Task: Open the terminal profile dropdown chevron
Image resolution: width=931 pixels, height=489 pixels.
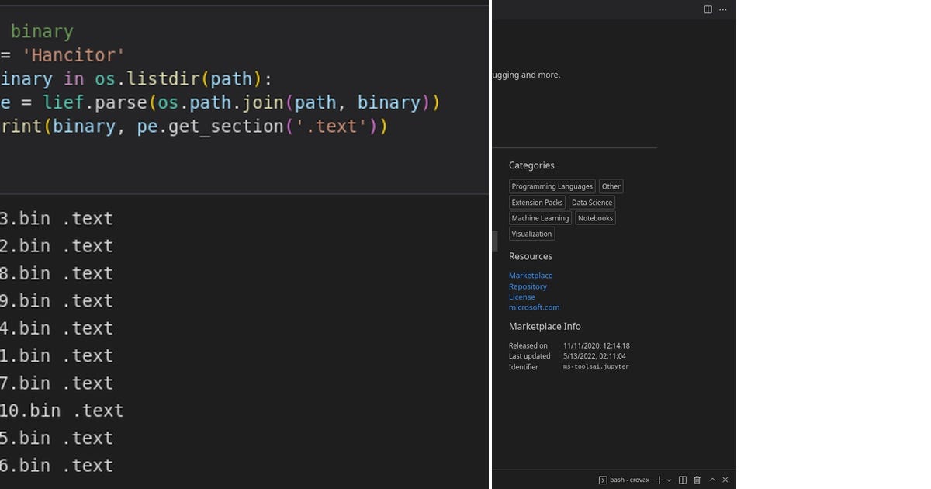Action: pos(667,480)
